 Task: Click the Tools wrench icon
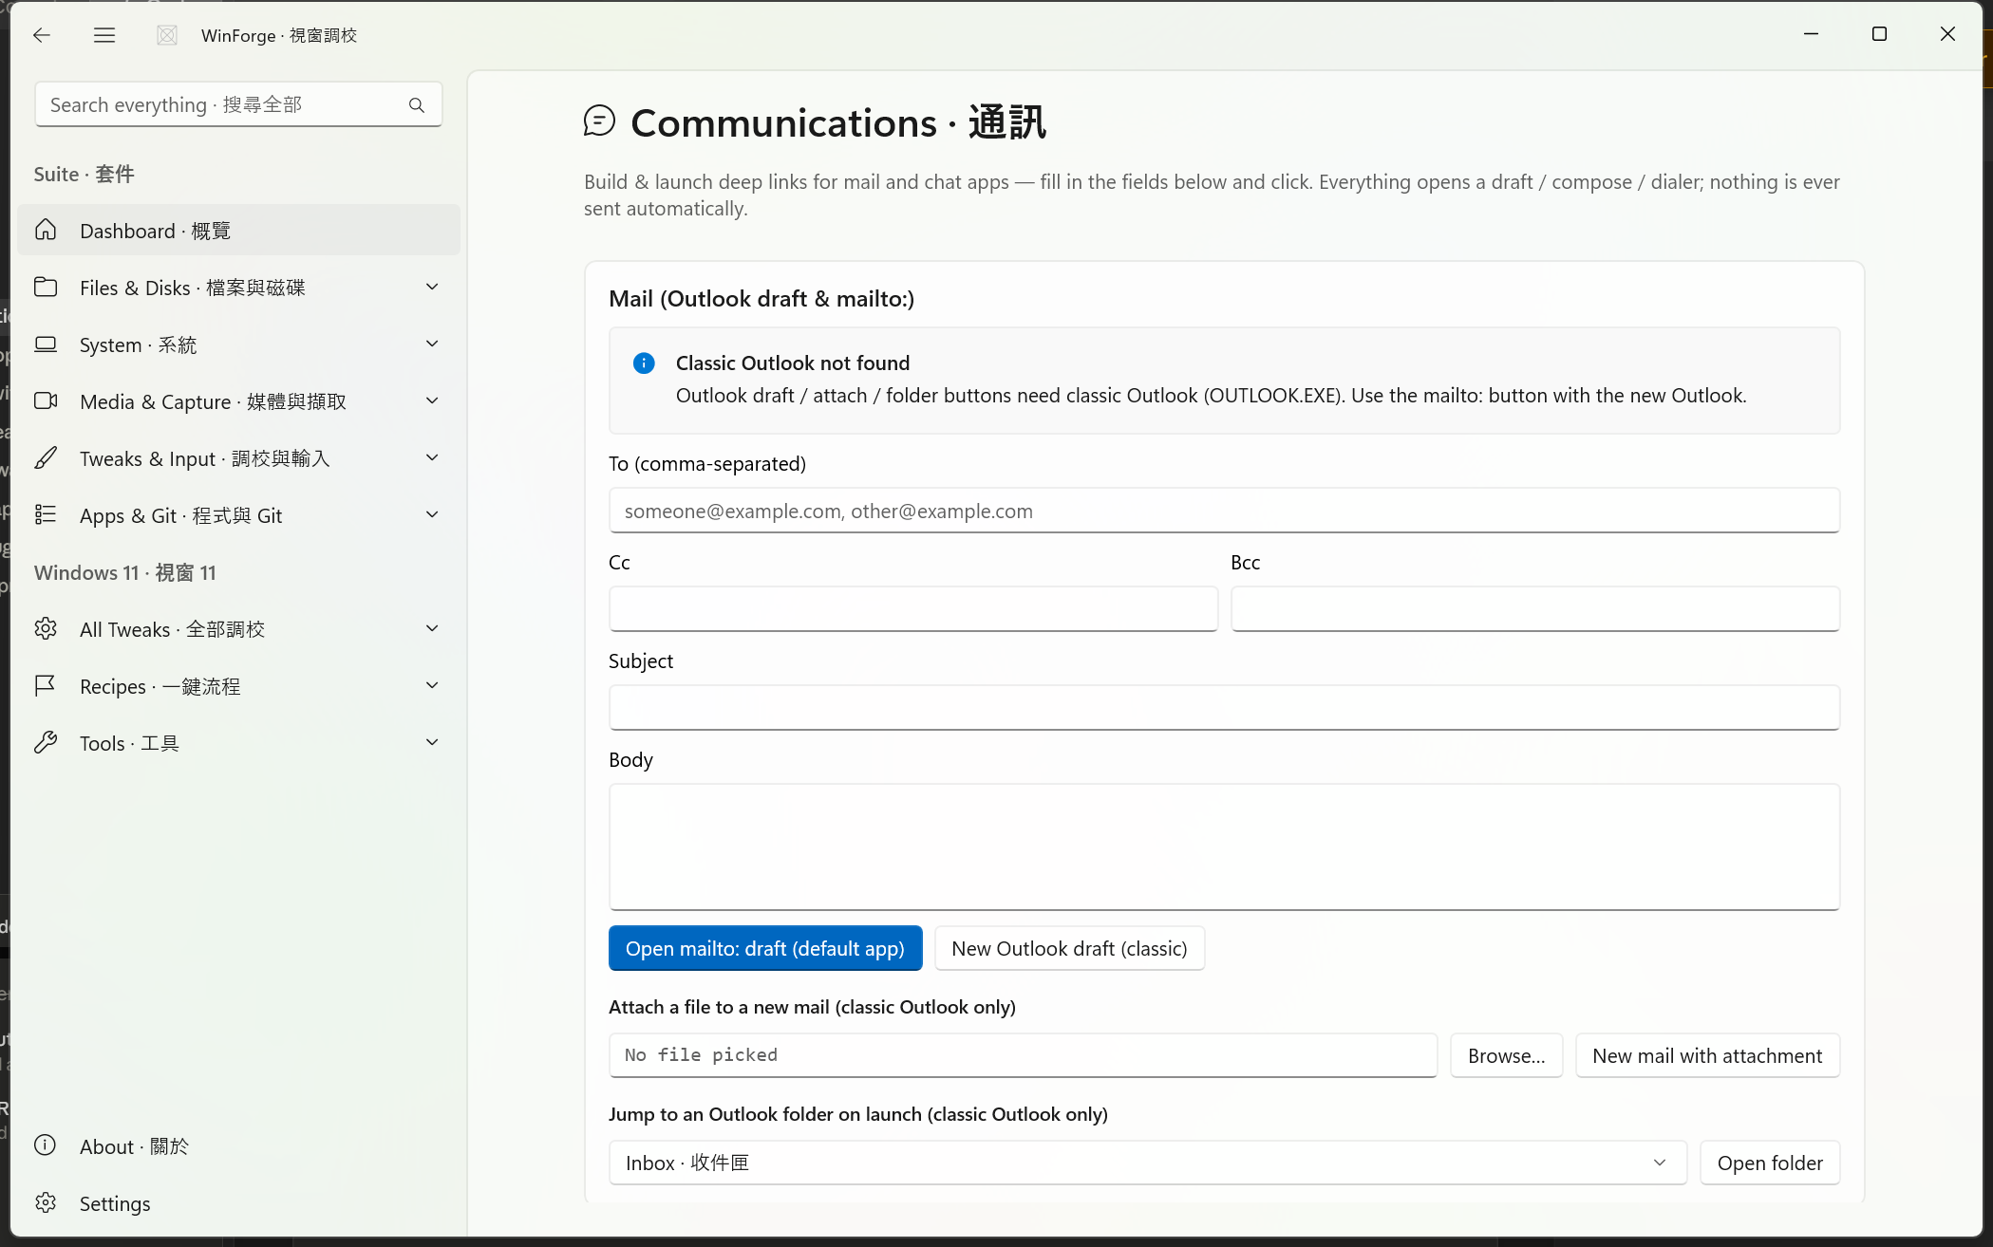[x=46, y=743]
